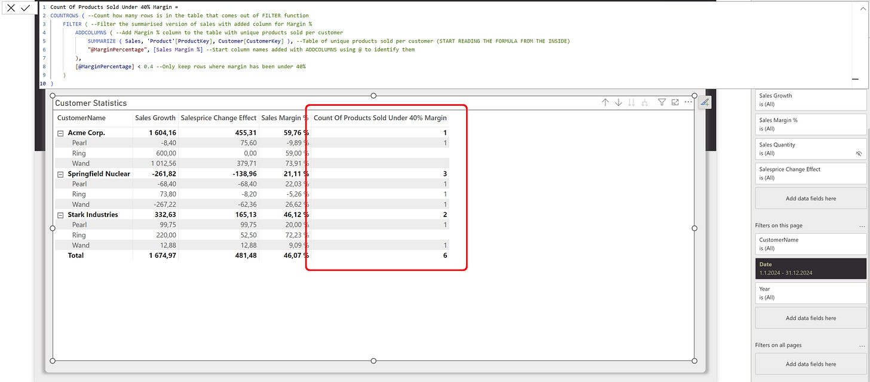Collapse the Stark Industries row
The image size is (870, 382).
(60, 215)
